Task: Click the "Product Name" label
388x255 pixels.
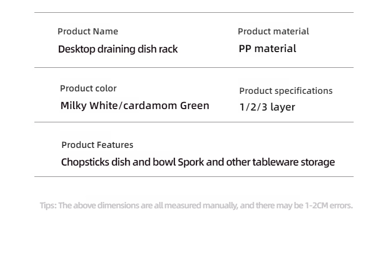Action: [x=88, y=31]
